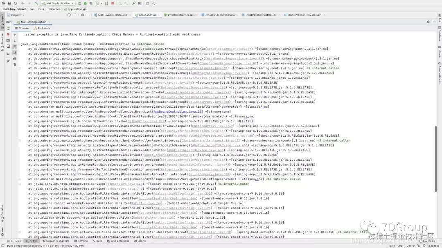This screenshot has width=442, height=248.
Task: Open the SpringServiceAspect.java:68 link
Action: pos(203,68)
